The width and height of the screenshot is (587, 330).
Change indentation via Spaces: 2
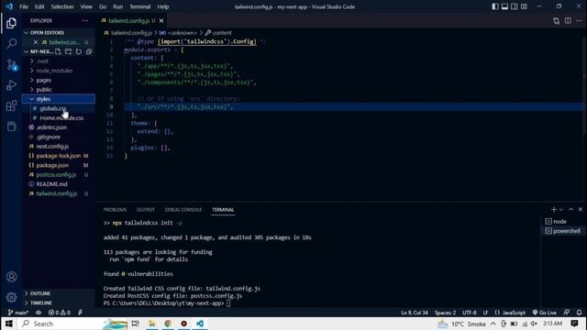pyautogui.click(x=445, y=313)
